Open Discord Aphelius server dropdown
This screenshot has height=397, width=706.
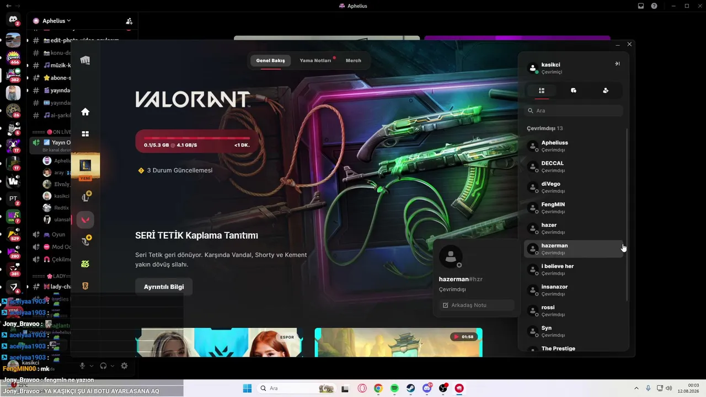pos(56,21)
